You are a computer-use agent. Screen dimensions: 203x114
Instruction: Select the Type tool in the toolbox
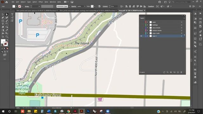3,24
